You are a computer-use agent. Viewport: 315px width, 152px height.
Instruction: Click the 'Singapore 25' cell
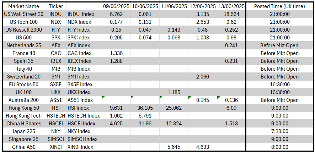23,139
